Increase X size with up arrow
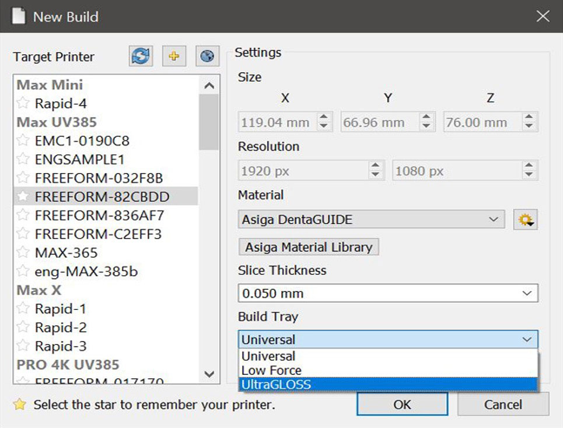 (x=324, y=117)
